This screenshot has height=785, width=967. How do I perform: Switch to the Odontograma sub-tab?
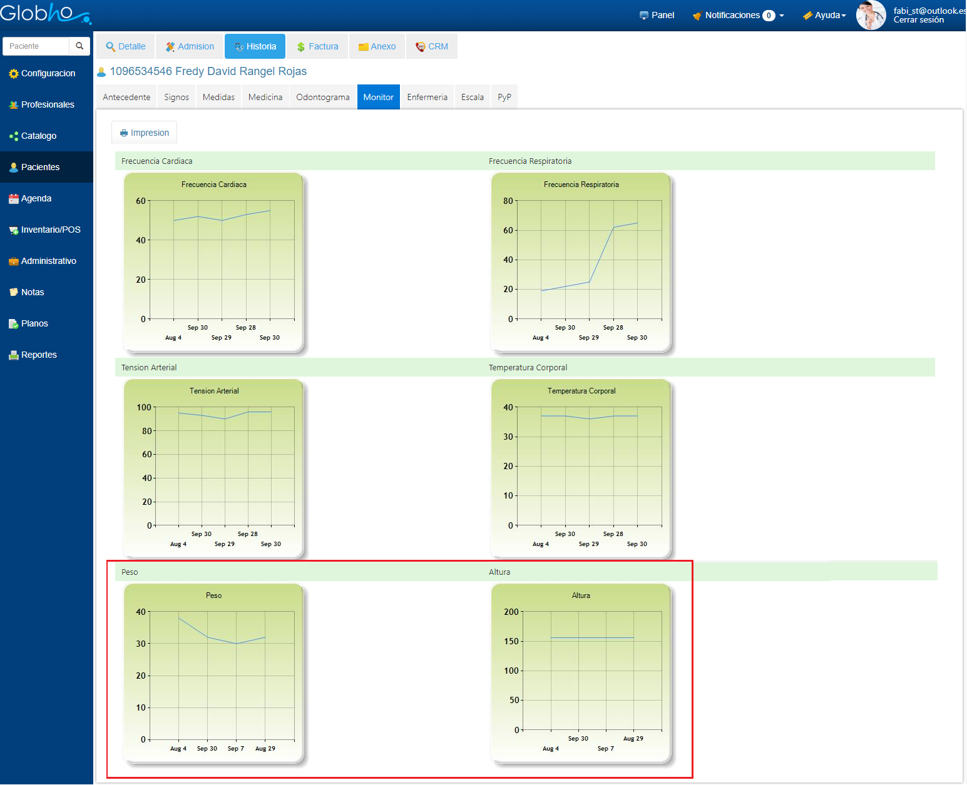323,97
